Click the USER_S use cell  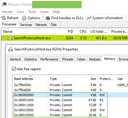[x=122, y=85]
